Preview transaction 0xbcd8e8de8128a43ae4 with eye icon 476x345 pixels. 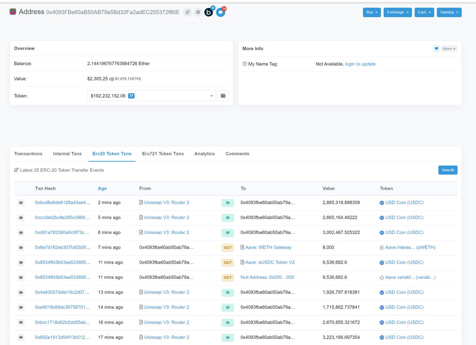pos(21,203)
